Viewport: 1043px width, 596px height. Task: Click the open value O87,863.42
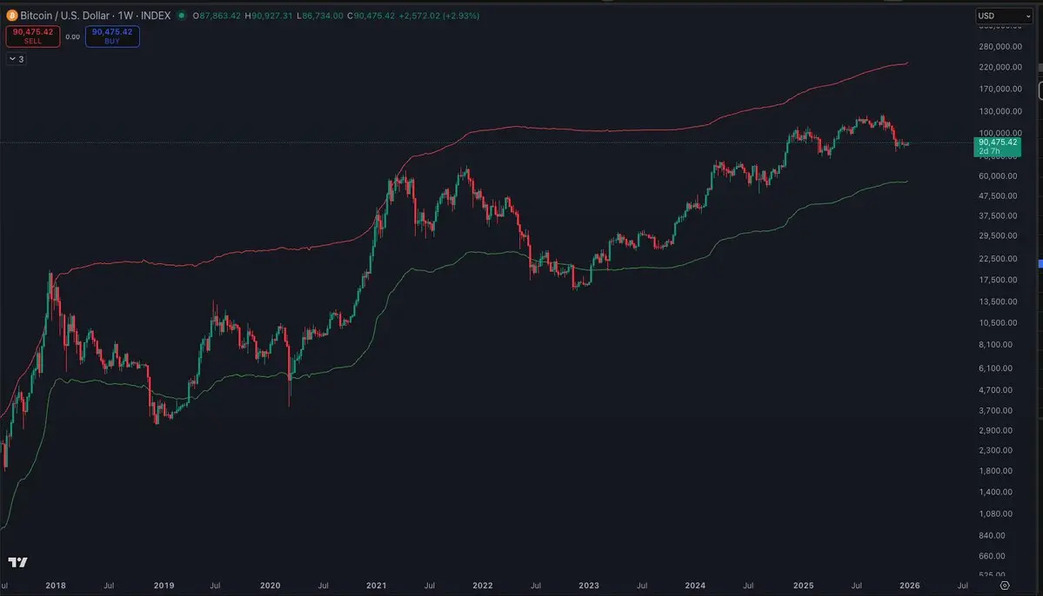217,16
